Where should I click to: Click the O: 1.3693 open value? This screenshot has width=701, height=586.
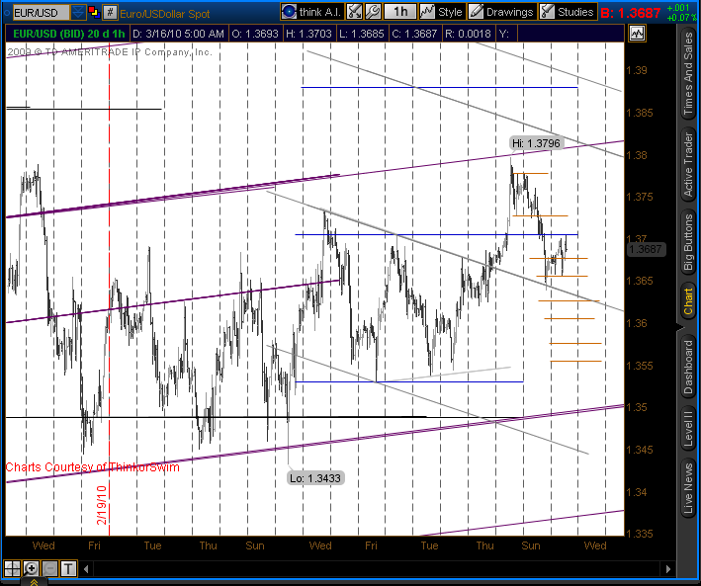255,34
